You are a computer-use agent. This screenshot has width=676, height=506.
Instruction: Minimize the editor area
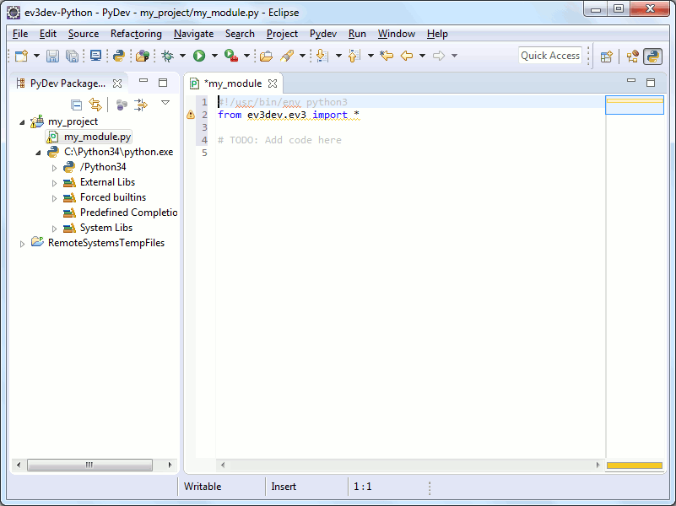click(x=631, y=80)
